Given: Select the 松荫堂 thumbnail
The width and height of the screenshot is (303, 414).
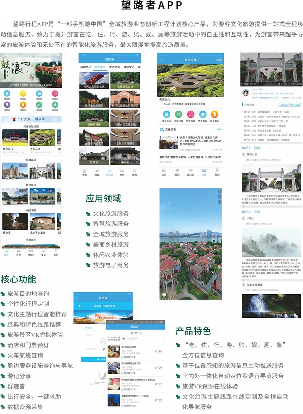Looking at the screenshot, I should tap(94, 156).
